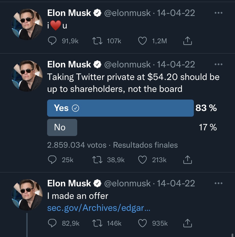Share the 'i ❤ u' tweet
The image size is (235, 237).
click(187, 41)
